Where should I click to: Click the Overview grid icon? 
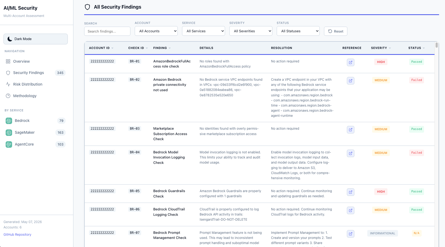tap(8, 61)
